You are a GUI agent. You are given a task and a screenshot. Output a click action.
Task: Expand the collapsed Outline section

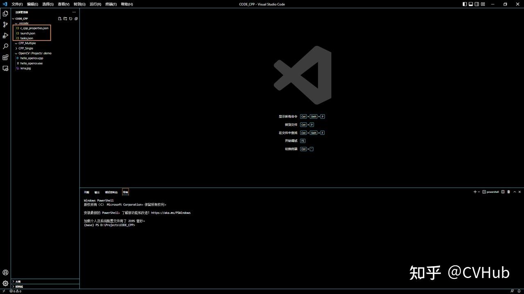(18, 282)
